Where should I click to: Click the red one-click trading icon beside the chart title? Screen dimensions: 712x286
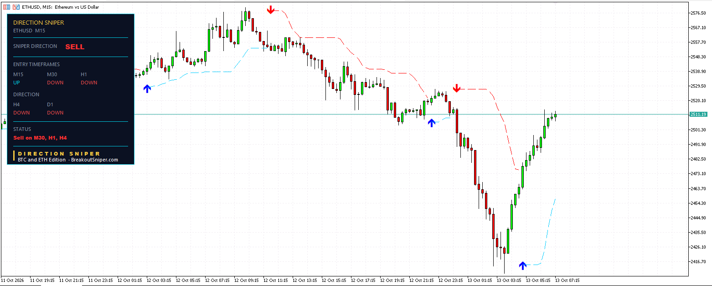point(16,7)
